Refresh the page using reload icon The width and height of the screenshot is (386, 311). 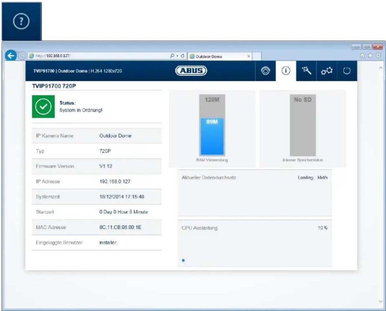coord(183,56)
